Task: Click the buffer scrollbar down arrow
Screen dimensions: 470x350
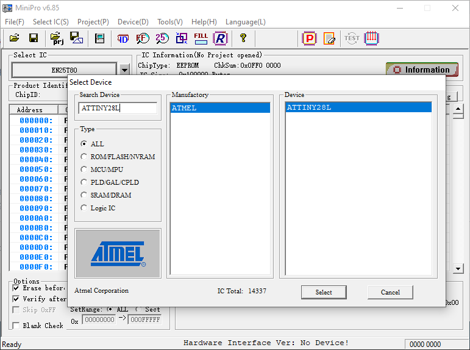Action: pos(458,268)
